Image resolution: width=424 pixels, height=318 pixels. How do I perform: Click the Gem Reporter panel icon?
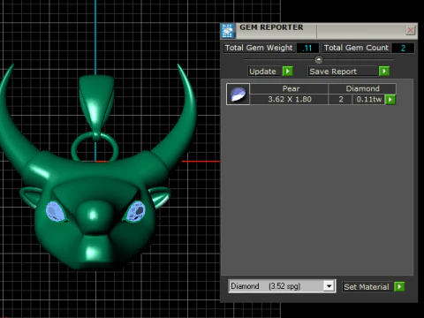coord(228,31)
